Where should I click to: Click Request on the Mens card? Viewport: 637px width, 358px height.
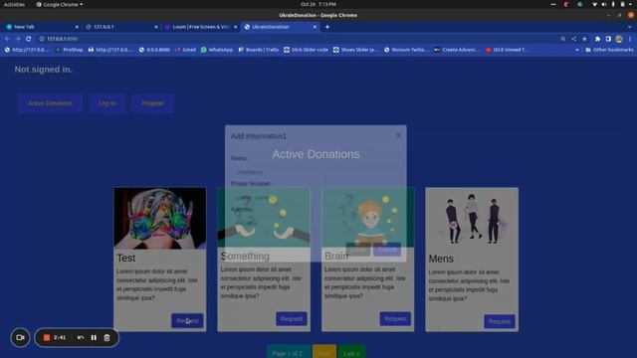click(500, 321)
